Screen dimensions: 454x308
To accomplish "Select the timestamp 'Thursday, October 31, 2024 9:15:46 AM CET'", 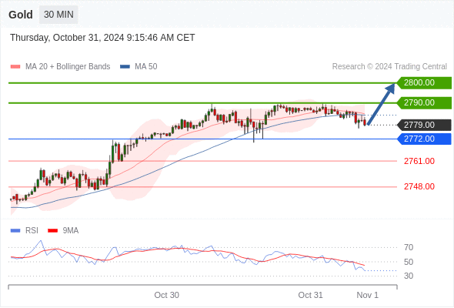I will click(x=102, y=38).
